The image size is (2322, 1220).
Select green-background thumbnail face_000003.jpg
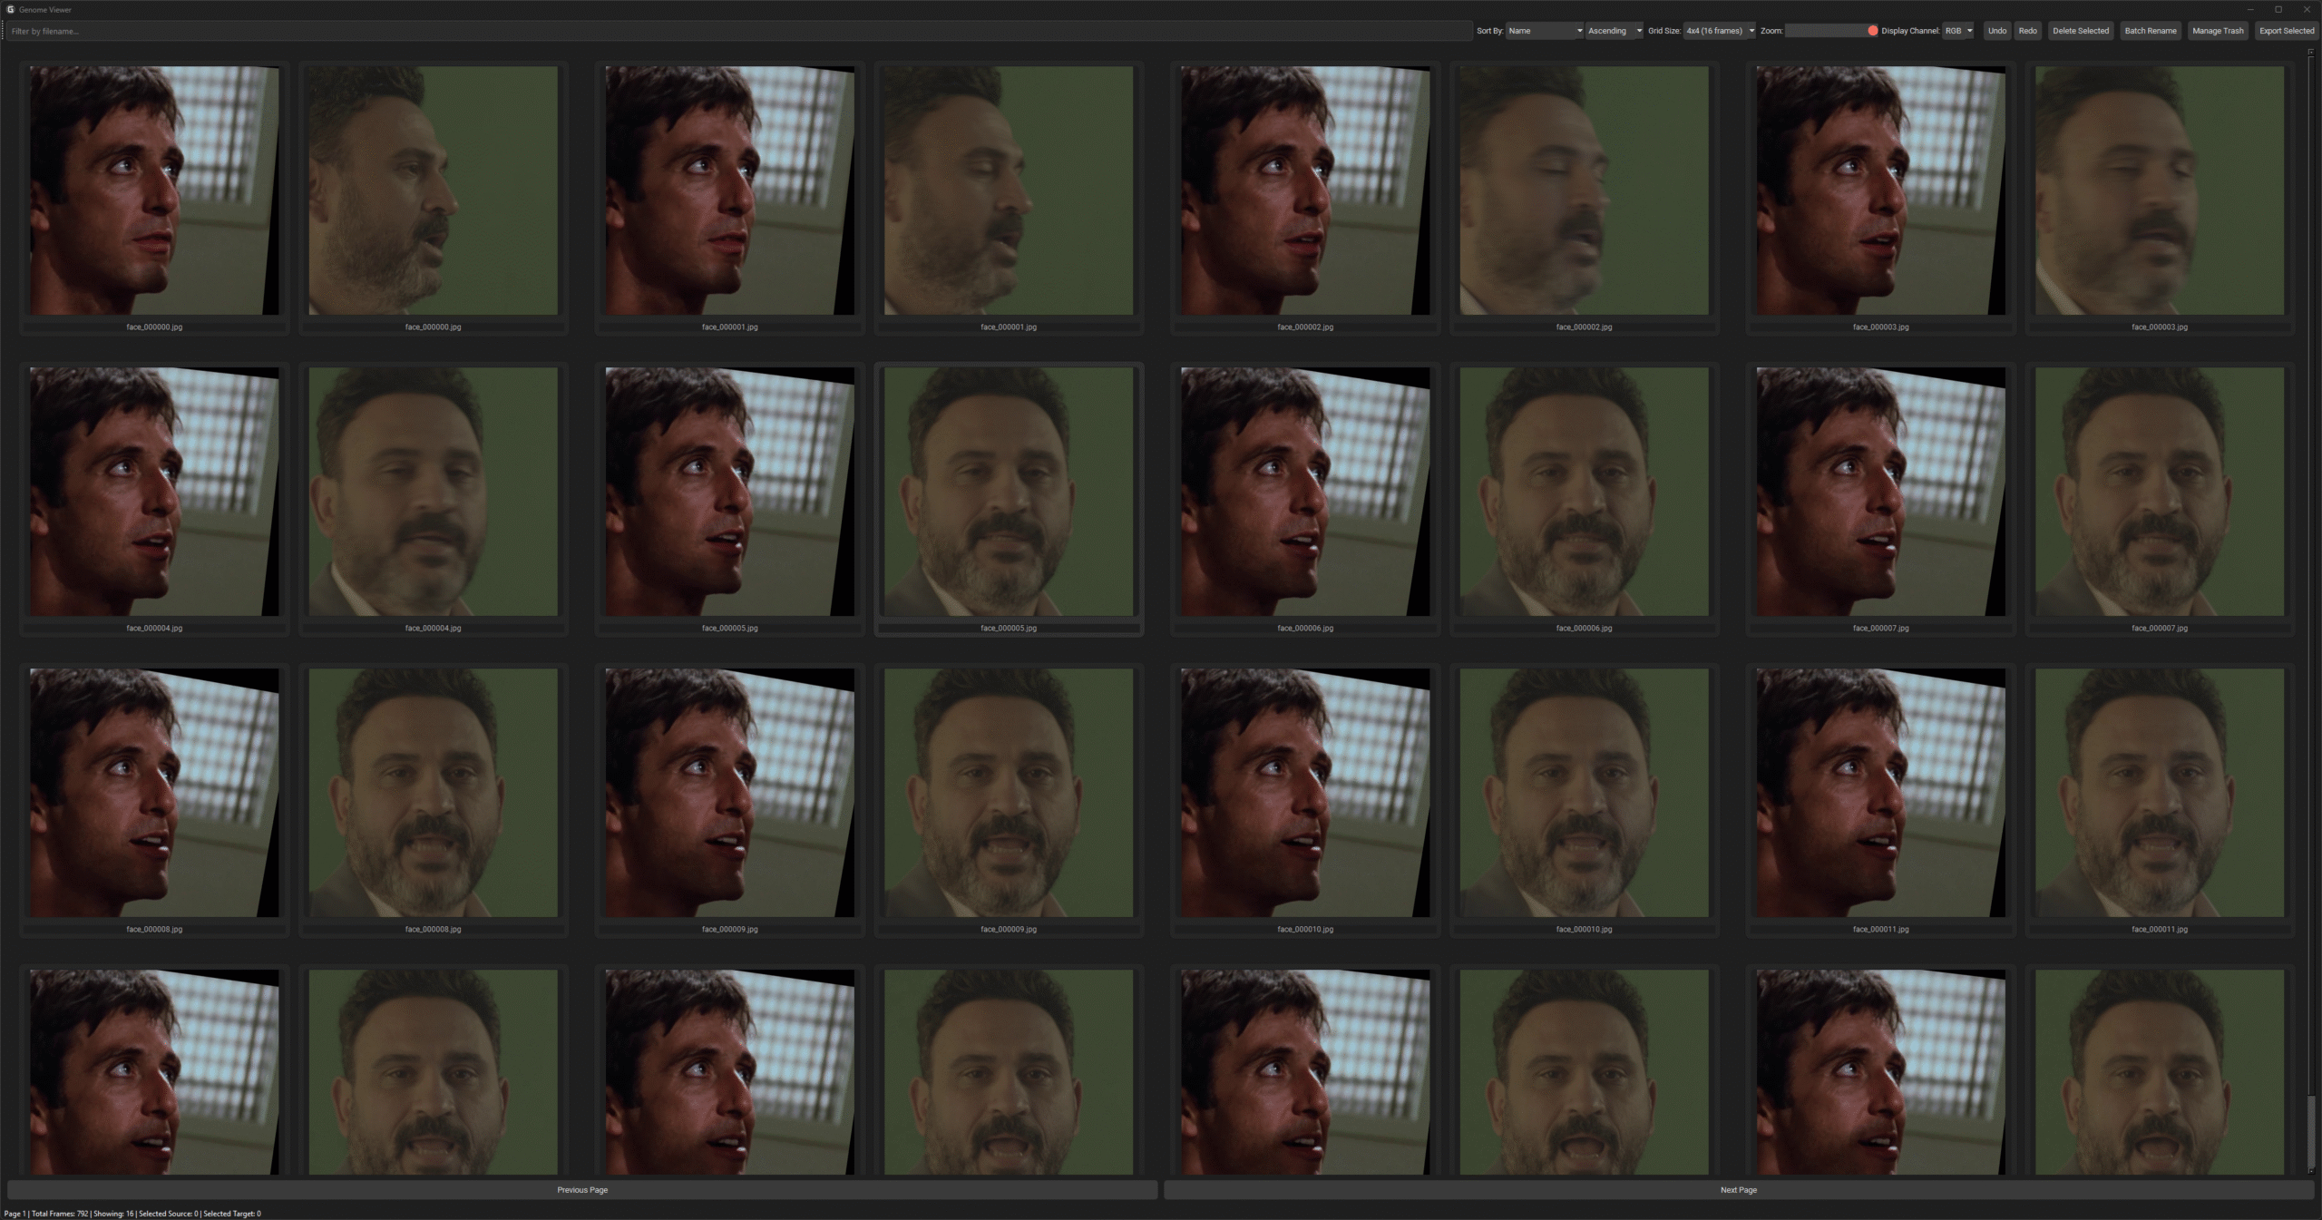coord(2160,190)
